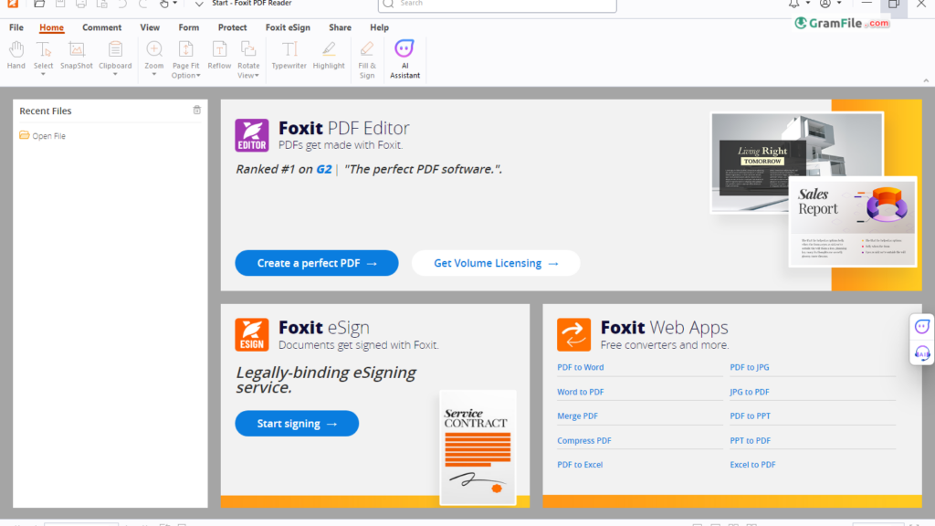Expand the Clipboard dropdown arrow
The height and width of the screenshot is (526, 935).
[115, 75]
